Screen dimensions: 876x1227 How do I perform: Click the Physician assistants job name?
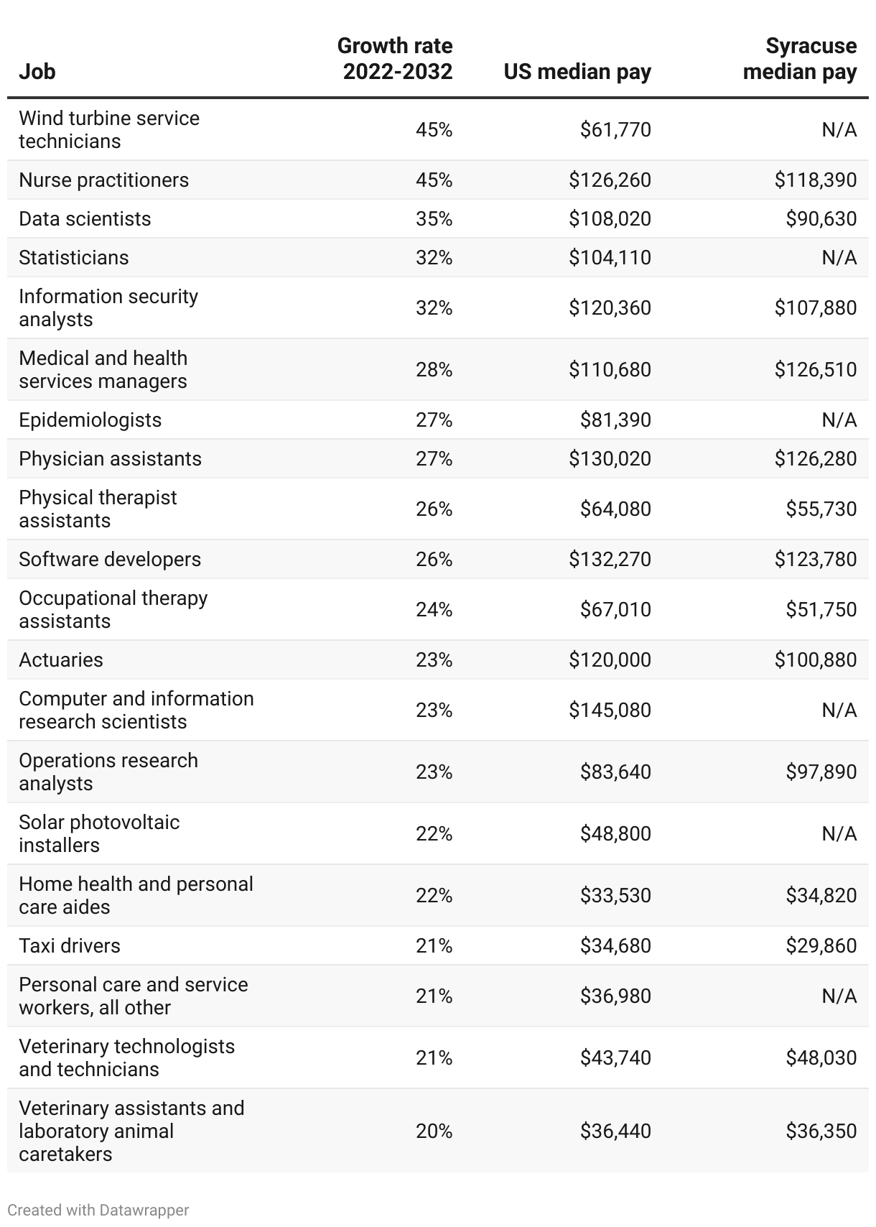coord(110,458)
